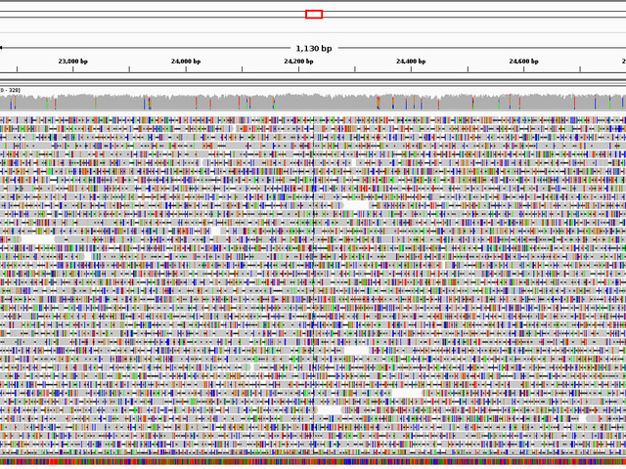Click the 23,800 bp ruler mark
The width and height of the screenshot is (626, 469).
click(x=73, y=62)
